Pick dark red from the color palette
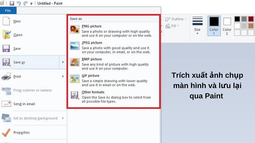The width and height of the screenshot is (255, 143). click(251, 19)
